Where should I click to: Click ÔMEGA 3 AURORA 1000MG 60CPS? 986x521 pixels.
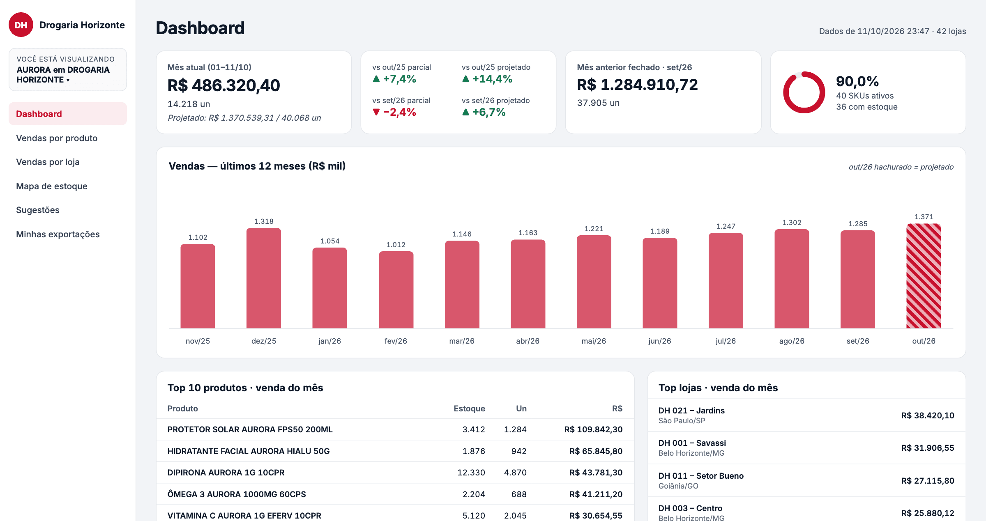[395, 494]
